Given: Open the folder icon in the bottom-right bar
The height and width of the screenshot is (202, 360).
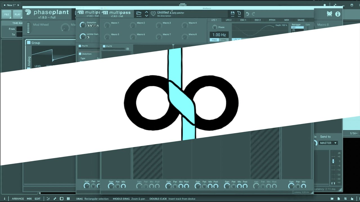Looking at the screenshot, I should click(332, 199).
